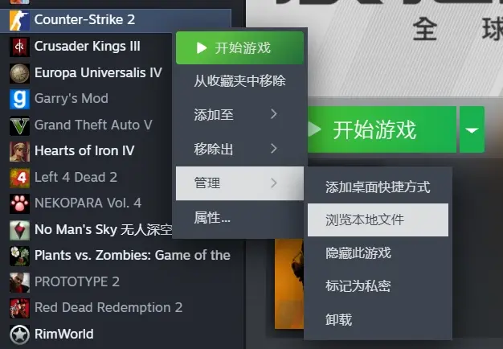The height and width of the screenshot is (349, 503).
Task: Select the RimWorld icon in library list
Action: 19,335
